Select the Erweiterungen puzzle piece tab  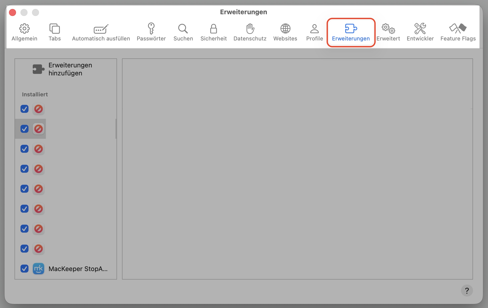coord(351,32)
